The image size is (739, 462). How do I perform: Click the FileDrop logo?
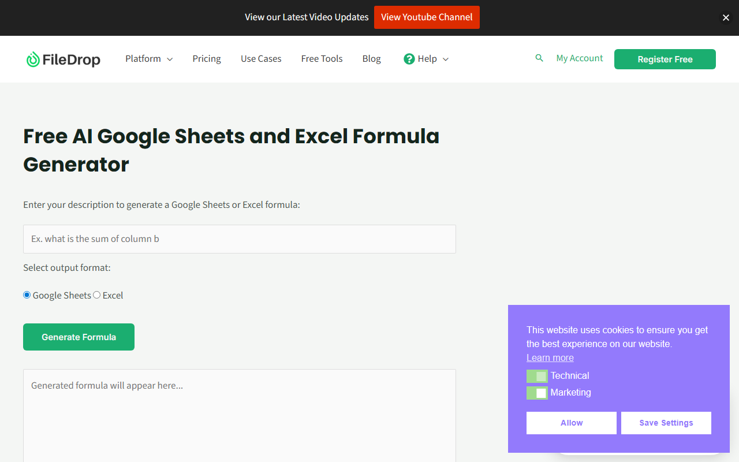[x=64, y=59]
